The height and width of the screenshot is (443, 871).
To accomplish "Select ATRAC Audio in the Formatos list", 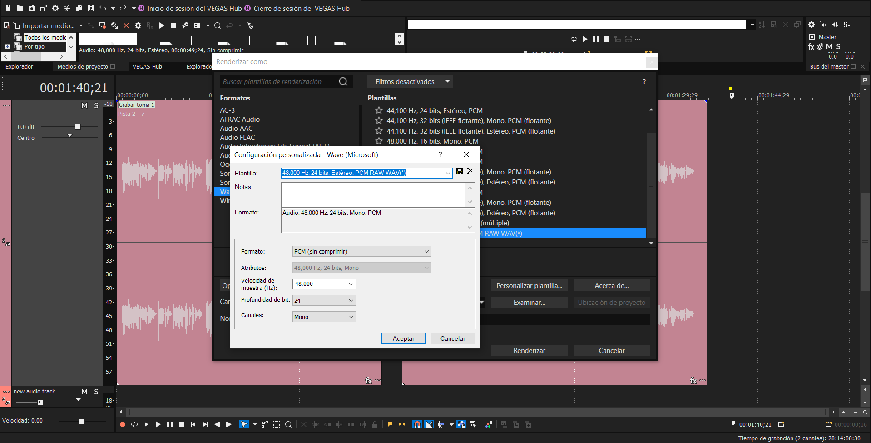I will point(240,119).
